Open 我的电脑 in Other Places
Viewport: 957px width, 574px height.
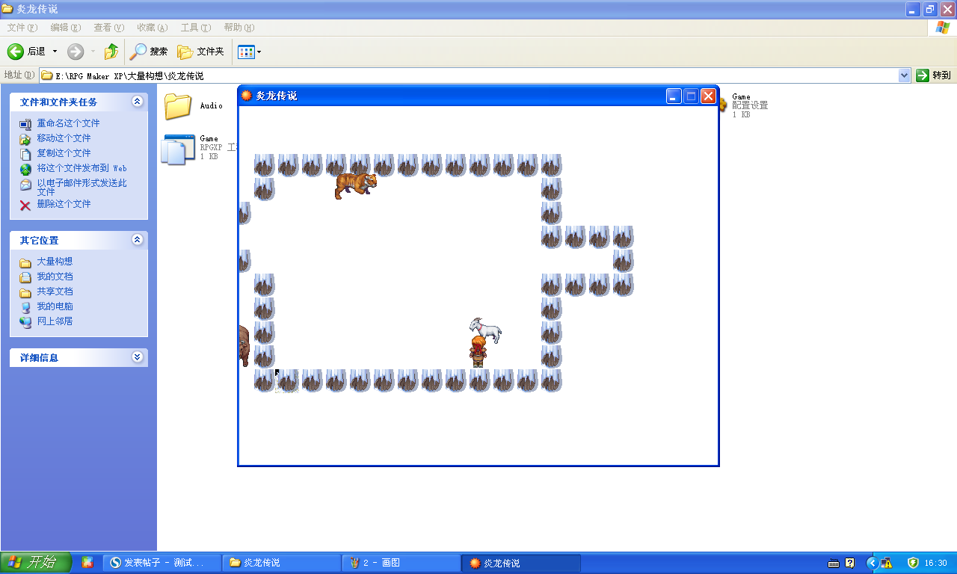[55, 306]
